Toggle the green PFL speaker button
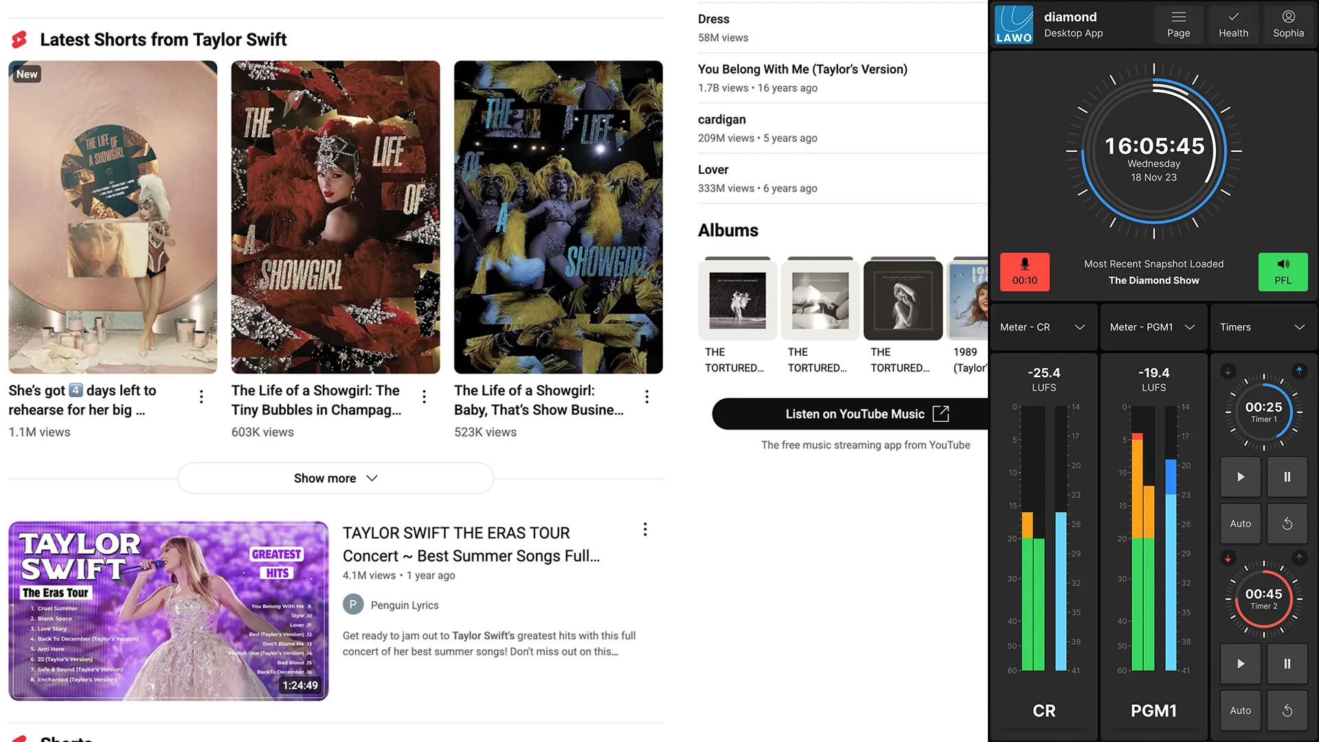Image resolution: width=1319 pixels, height=742 pixels. point(1283,272)
